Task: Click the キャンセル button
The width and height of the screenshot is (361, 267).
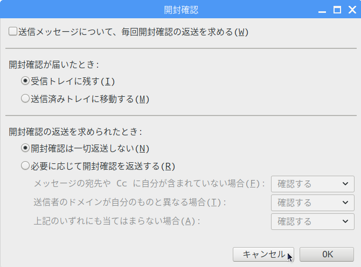Action: pyautogui.click(x=263, y=254)
